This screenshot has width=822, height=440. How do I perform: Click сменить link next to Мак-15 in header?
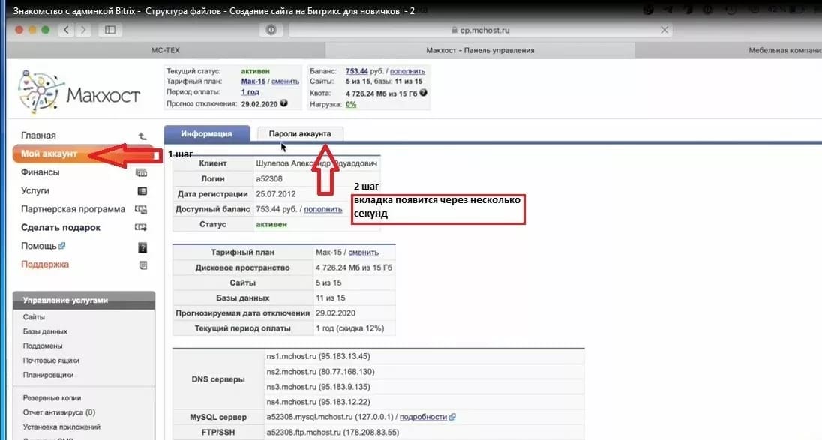click(285, 82)
